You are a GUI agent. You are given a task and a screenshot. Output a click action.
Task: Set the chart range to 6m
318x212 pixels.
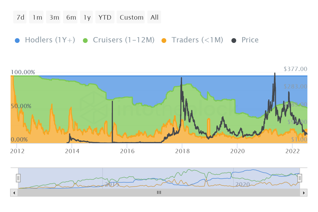71,17
